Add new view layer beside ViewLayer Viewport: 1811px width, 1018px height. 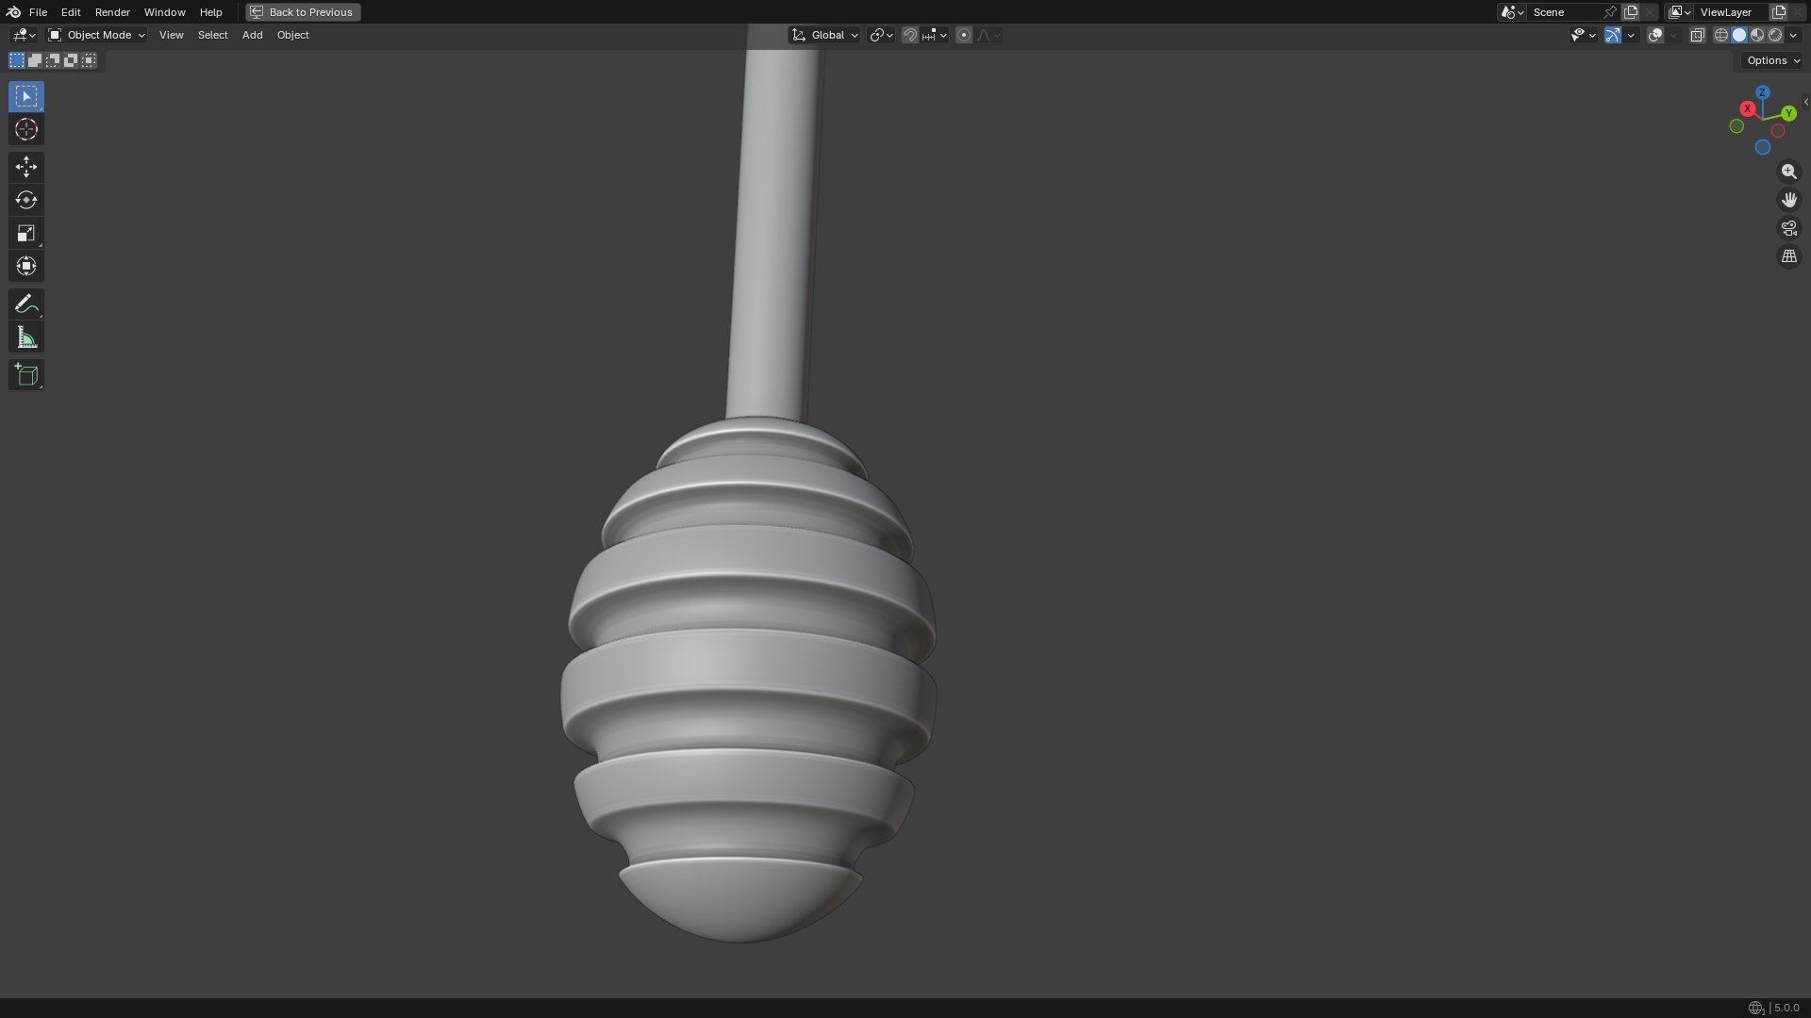point(1779,12)
